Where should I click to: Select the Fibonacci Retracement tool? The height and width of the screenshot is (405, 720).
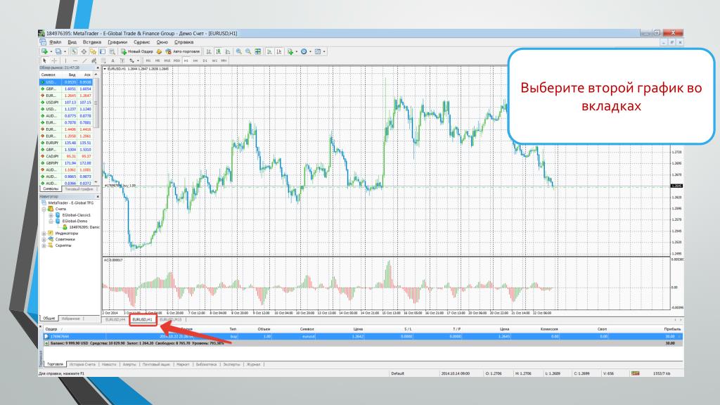pos(103,60)
